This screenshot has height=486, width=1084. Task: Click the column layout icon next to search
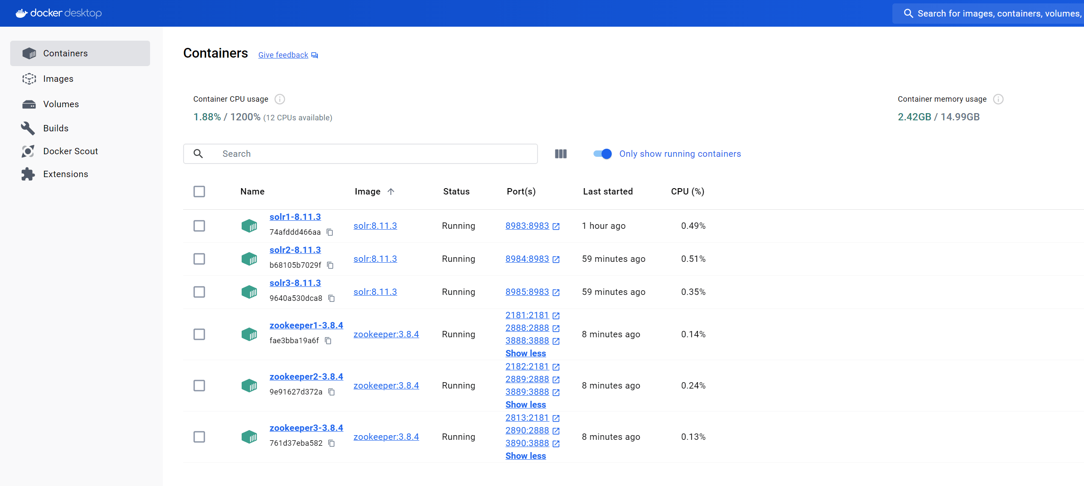pyautogui.click(x=560, y=154)
